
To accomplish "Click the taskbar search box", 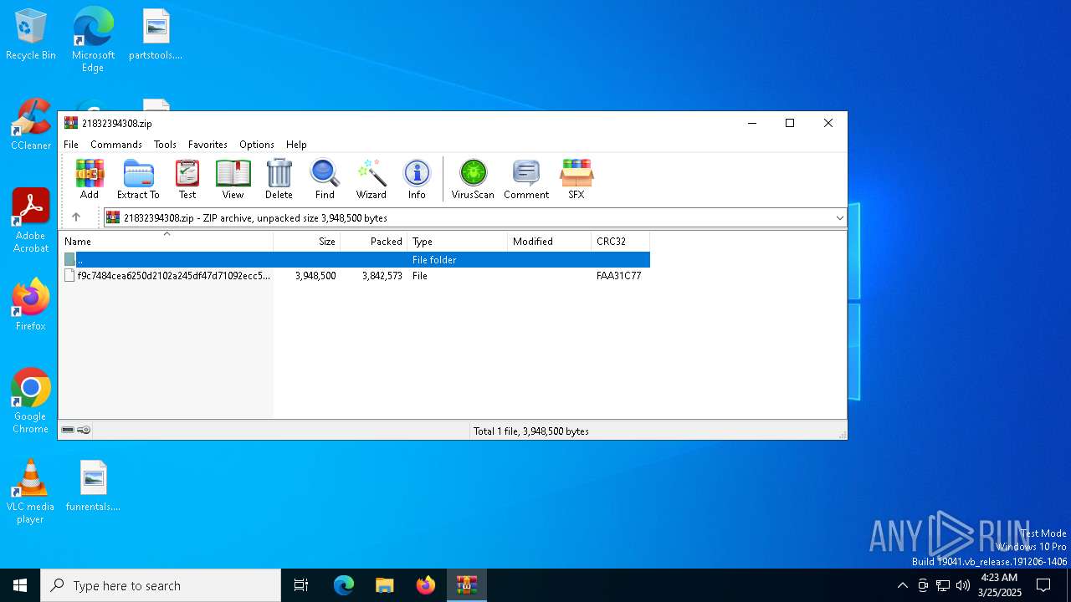I will click(x=161, y=585).
